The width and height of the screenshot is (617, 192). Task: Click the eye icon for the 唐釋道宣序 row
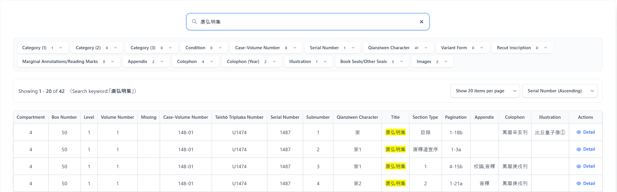tap(579, 149)
